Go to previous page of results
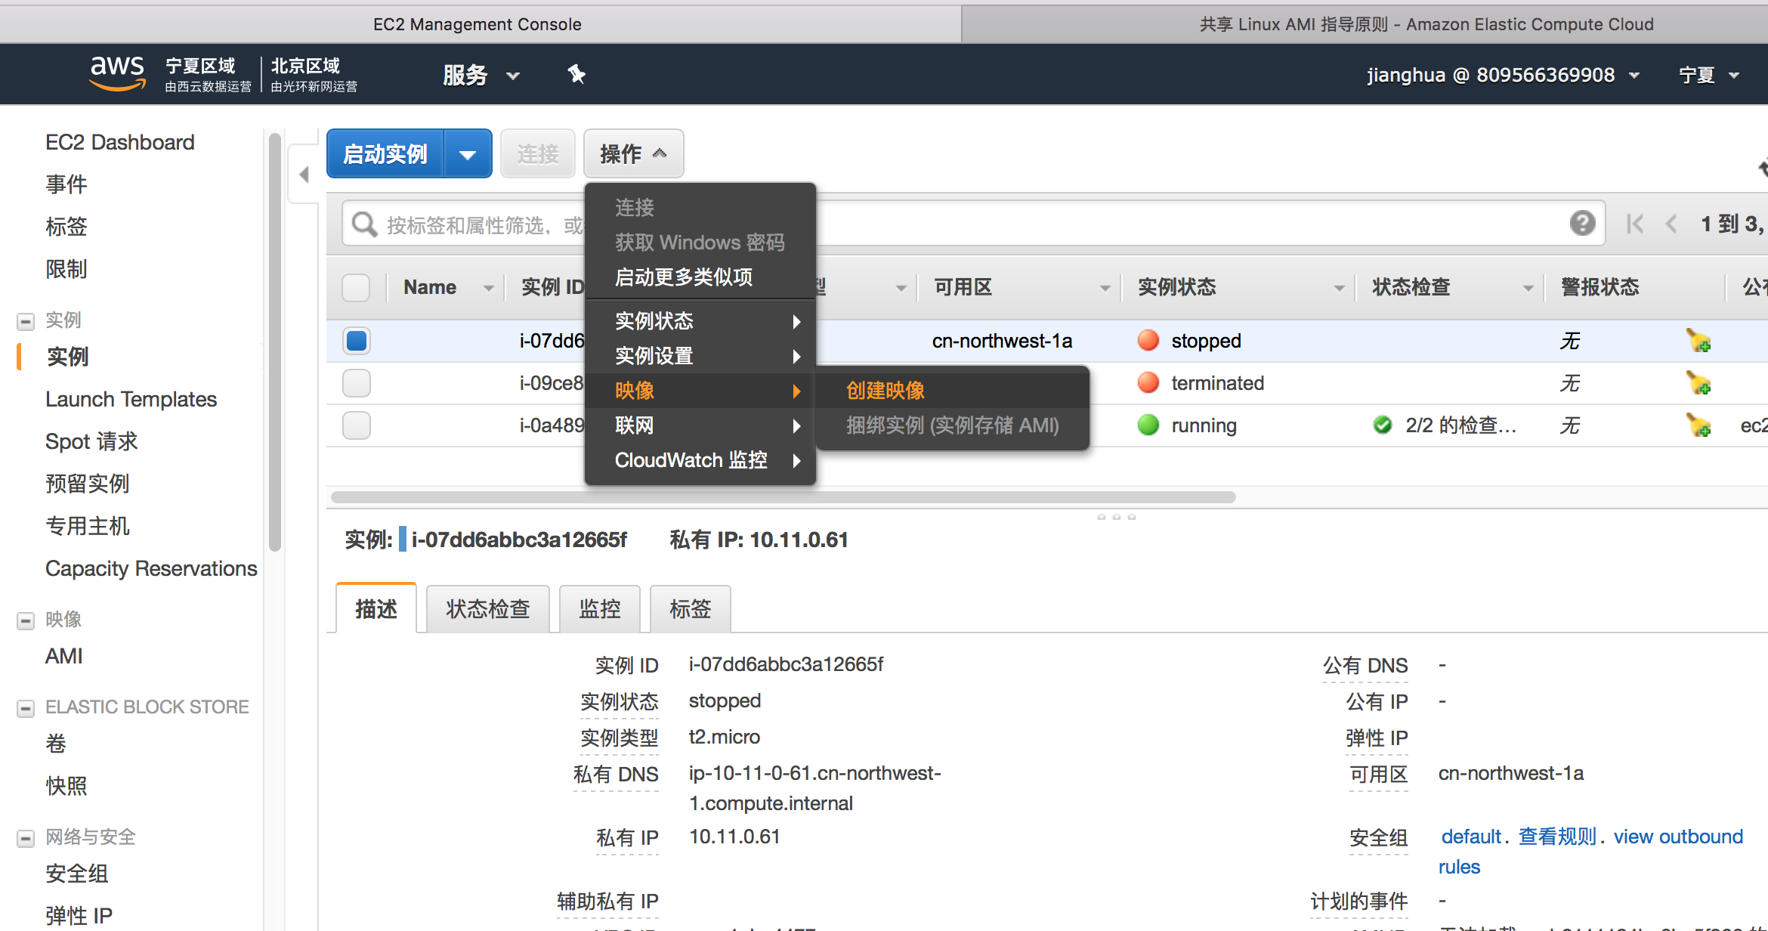The width and height of the screenshot is (1768, 931). coord(1671,224)
